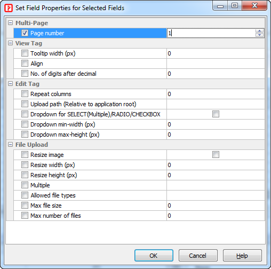The width and height of the screenshot is (271, 269).
Task: Uncheck the Page number checkbox
Action: pos(25,33)
